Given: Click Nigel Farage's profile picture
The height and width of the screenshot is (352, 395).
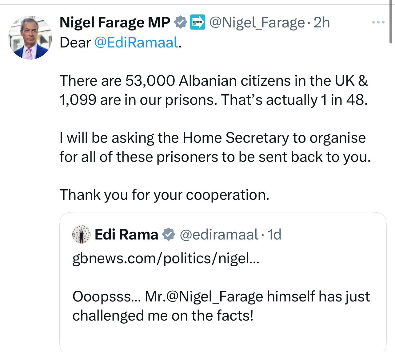Looking at the screenshot, I should click(x=30, y=38).
